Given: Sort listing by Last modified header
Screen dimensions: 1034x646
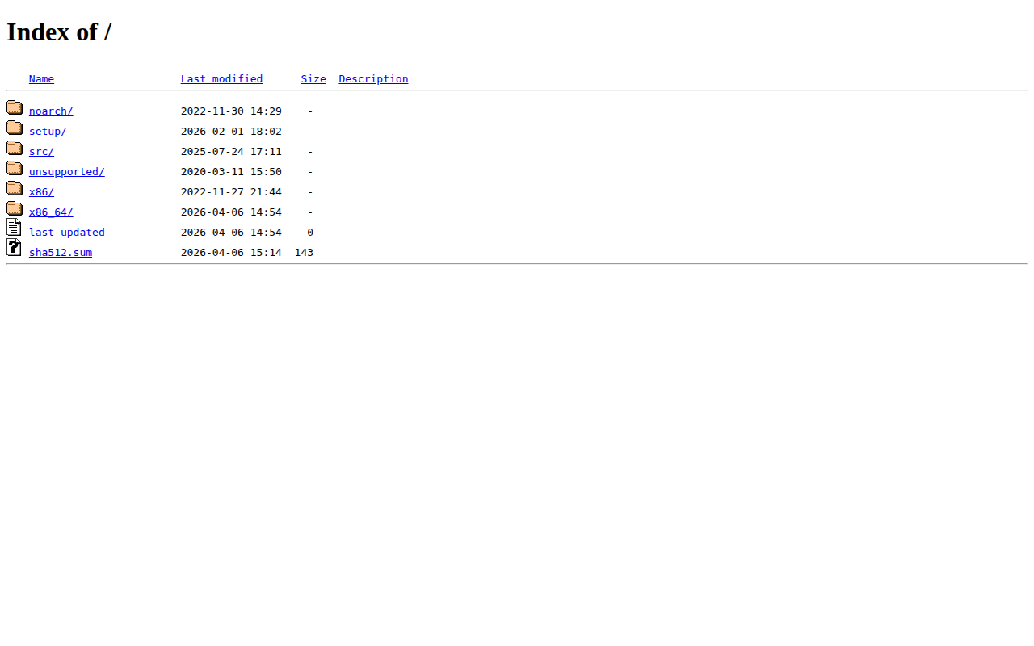Looking at the screenshot, I should [221, 79].
